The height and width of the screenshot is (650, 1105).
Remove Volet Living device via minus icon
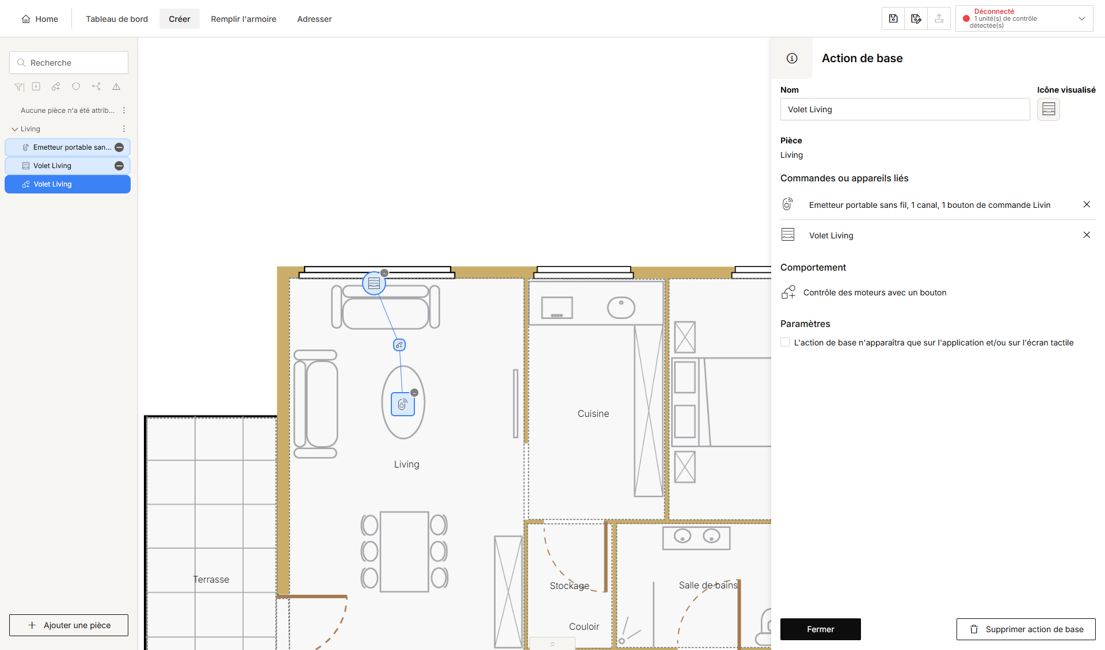(119, 166)
